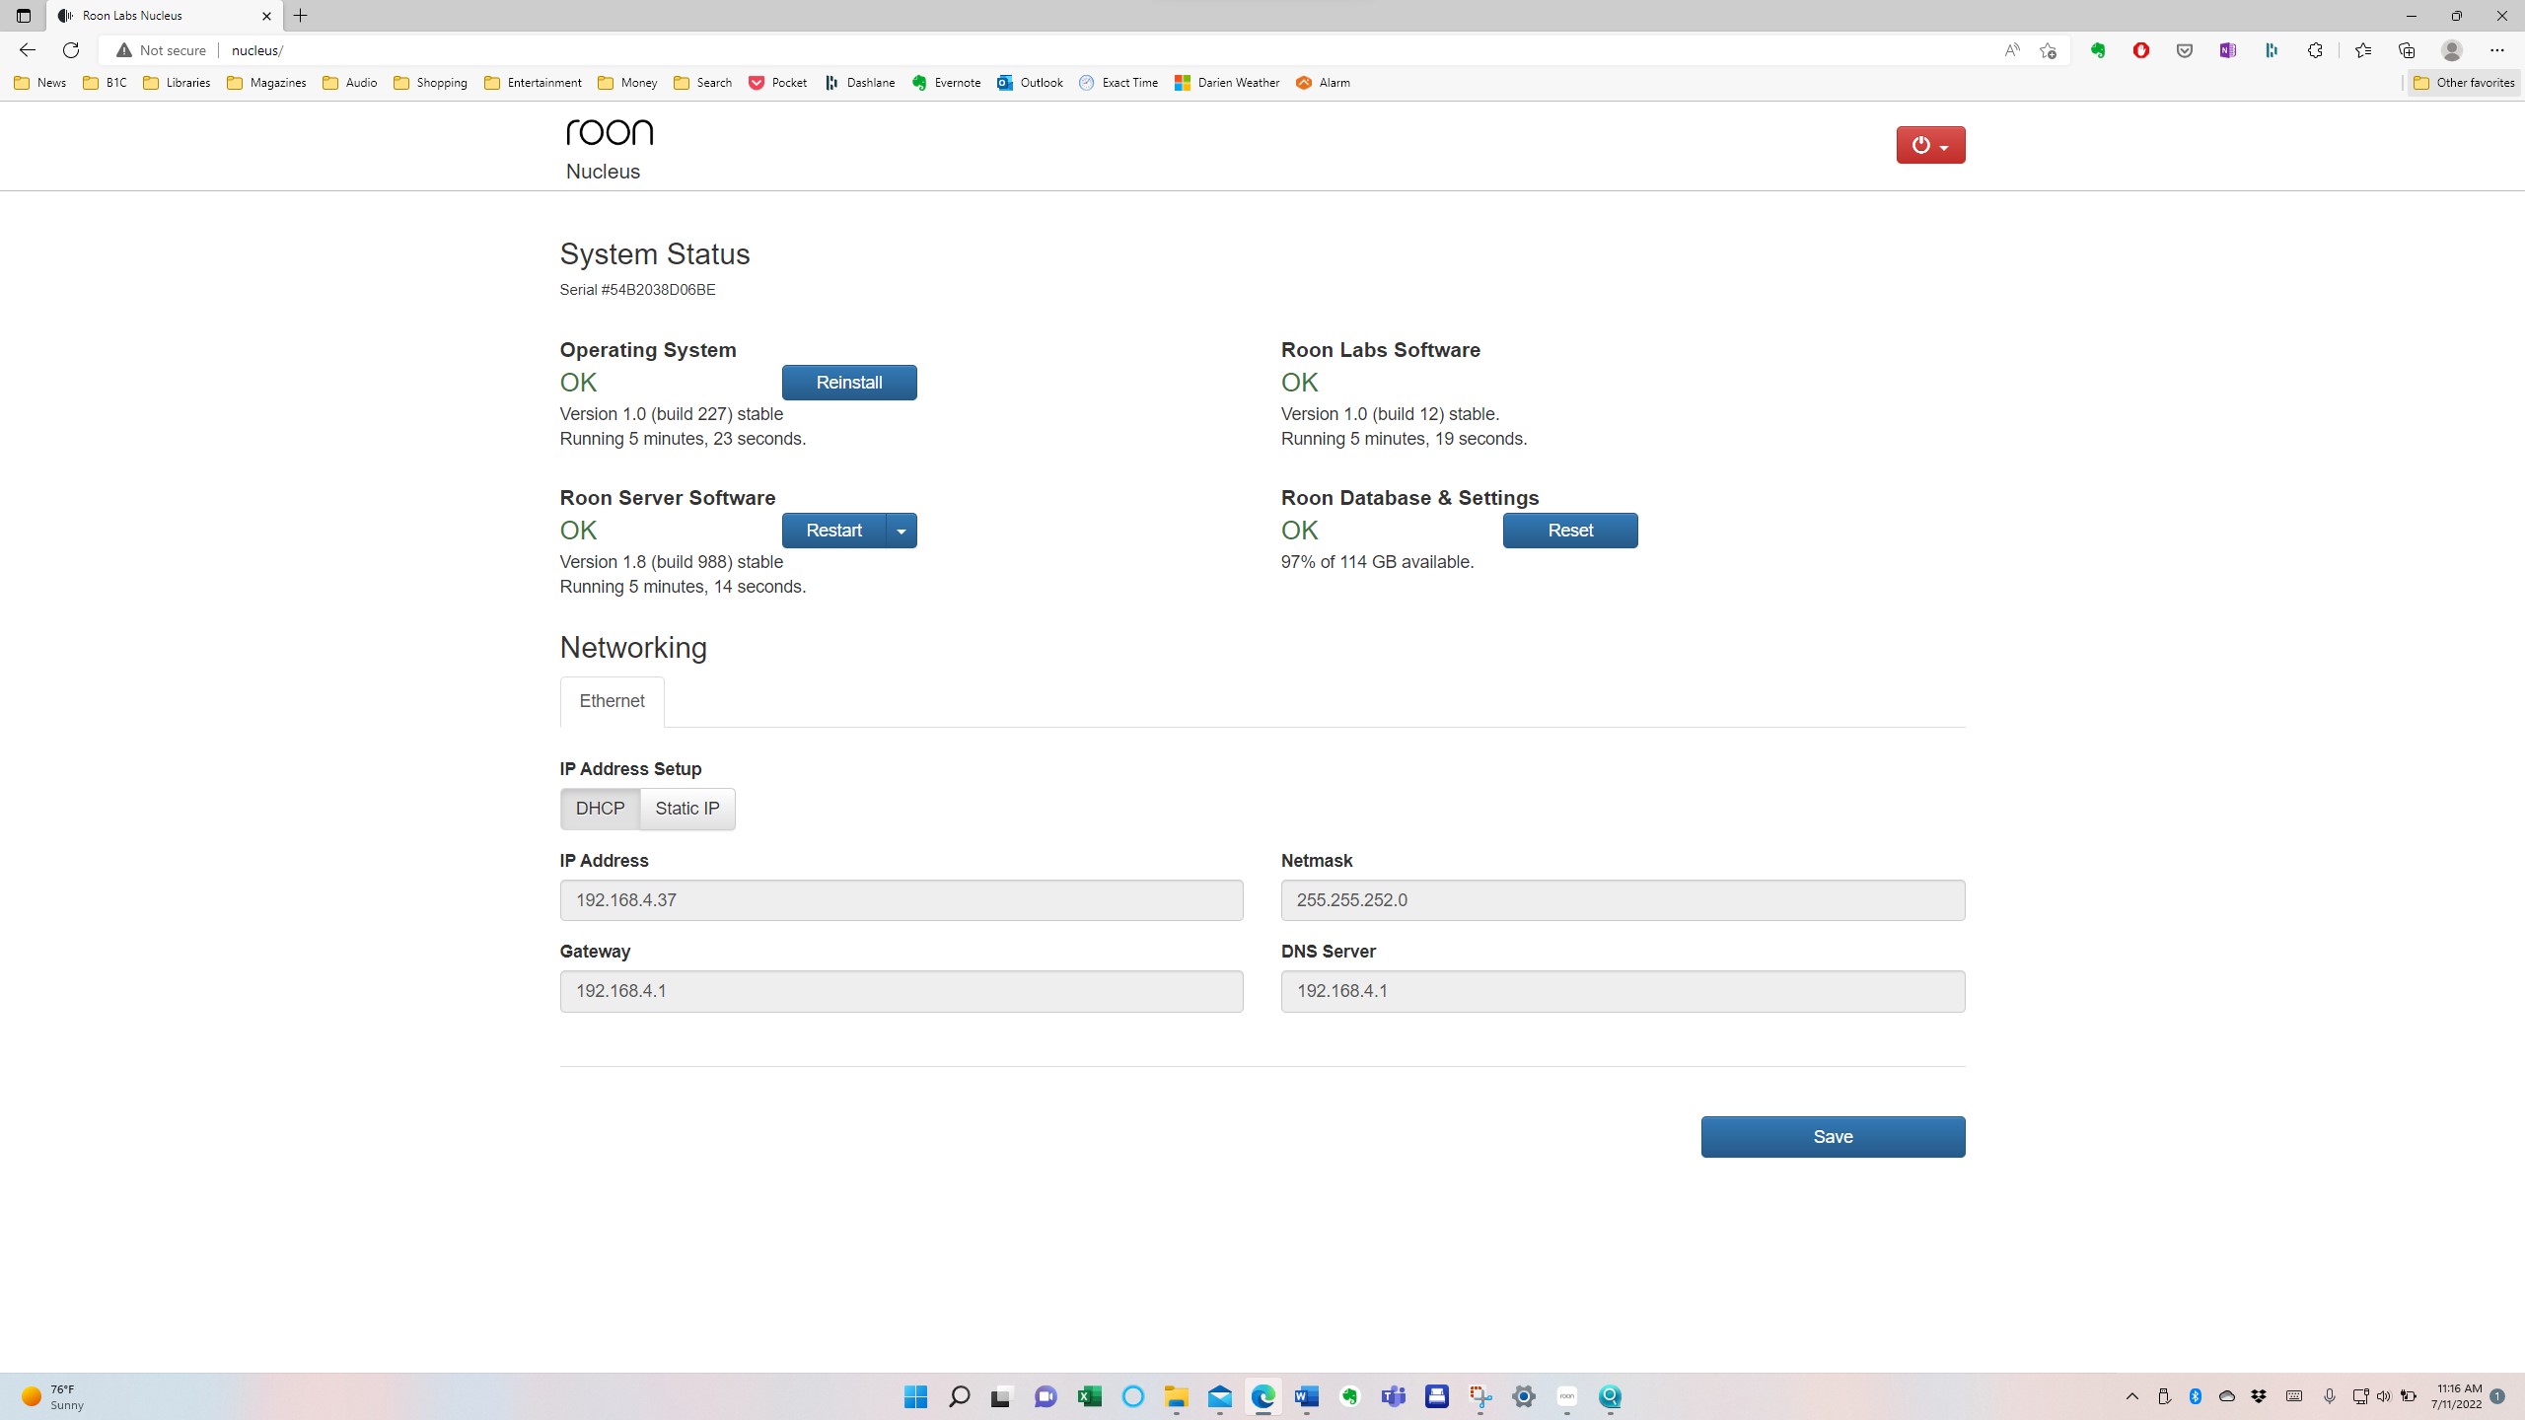Image resolution: width=2525 pixels, height=1420 pixels.
Task: Click the DNS Server field
Action: [1623, 991]
